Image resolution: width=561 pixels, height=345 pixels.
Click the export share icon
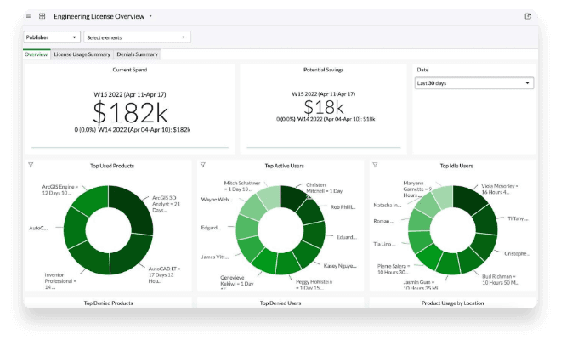(528, 16)
